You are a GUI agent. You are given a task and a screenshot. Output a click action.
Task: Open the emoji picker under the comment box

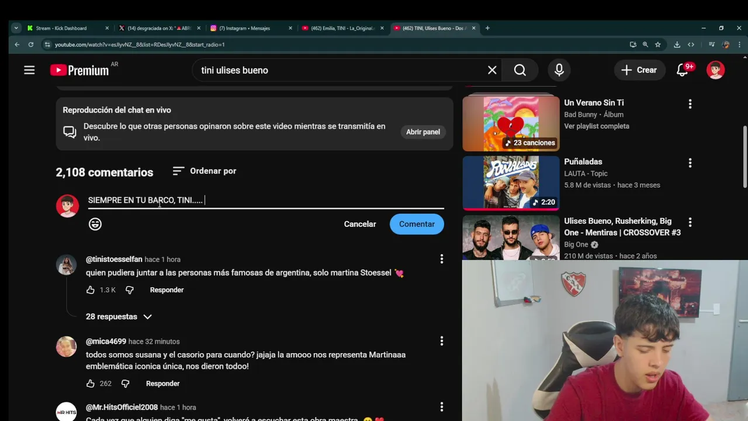click(x=95, y=224)
